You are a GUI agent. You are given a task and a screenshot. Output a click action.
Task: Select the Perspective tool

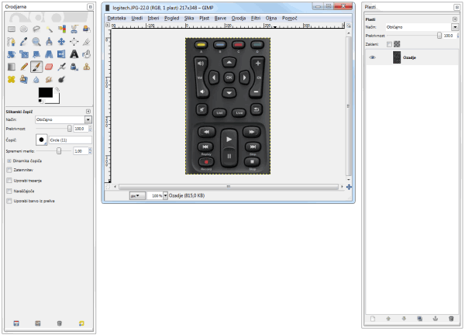[49, 54]
